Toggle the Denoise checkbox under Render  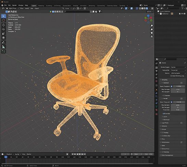pos(164,114)
